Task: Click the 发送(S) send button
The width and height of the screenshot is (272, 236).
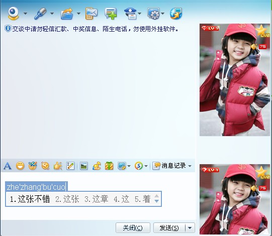Action: tap(169, 227)
